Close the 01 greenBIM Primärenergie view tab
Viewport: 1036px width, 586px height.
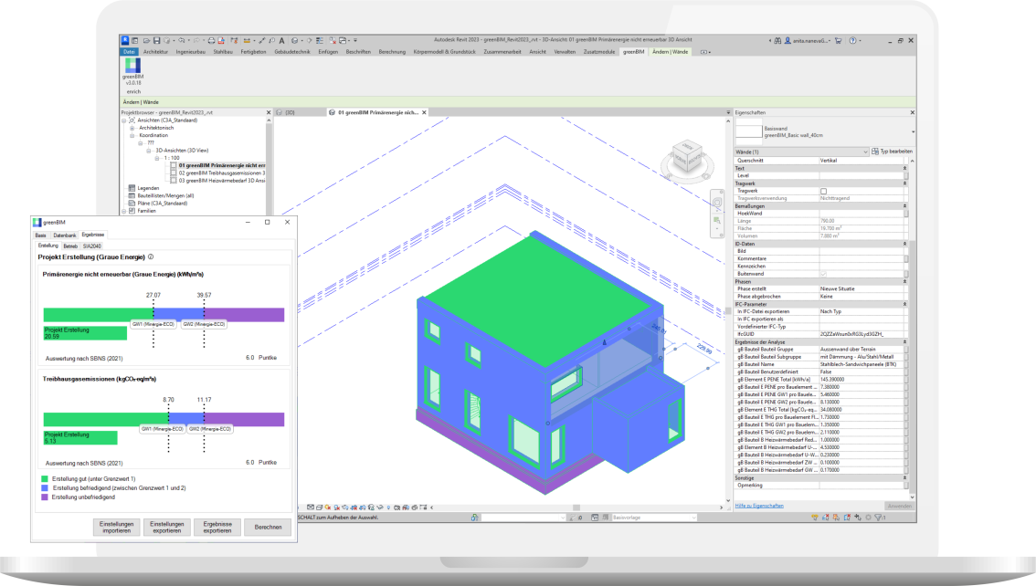click(x=424, y=113)
